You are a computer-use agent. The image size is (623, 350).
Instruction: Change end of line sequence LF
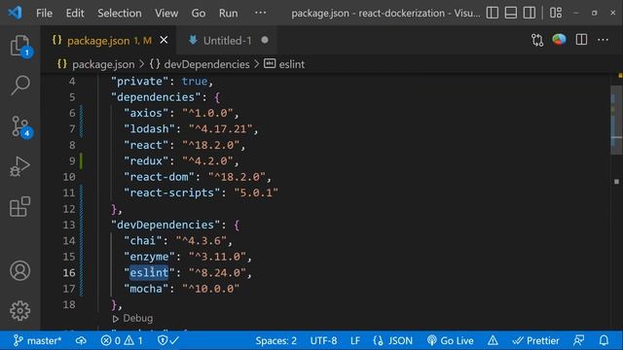pos(355,340)
